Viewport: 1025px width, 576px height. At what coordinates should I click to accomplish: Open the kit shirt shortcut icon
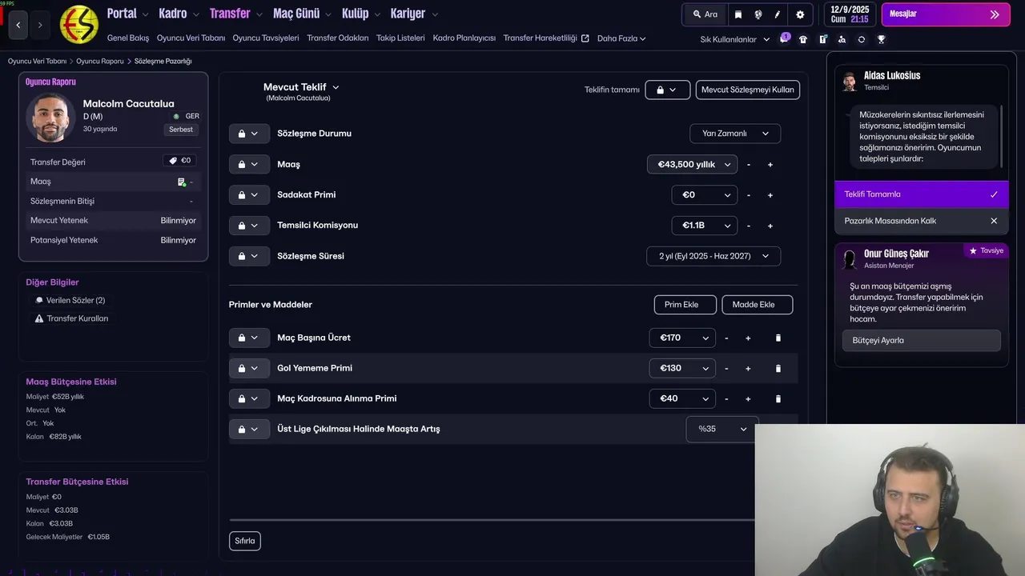click(x=803, y=39)
